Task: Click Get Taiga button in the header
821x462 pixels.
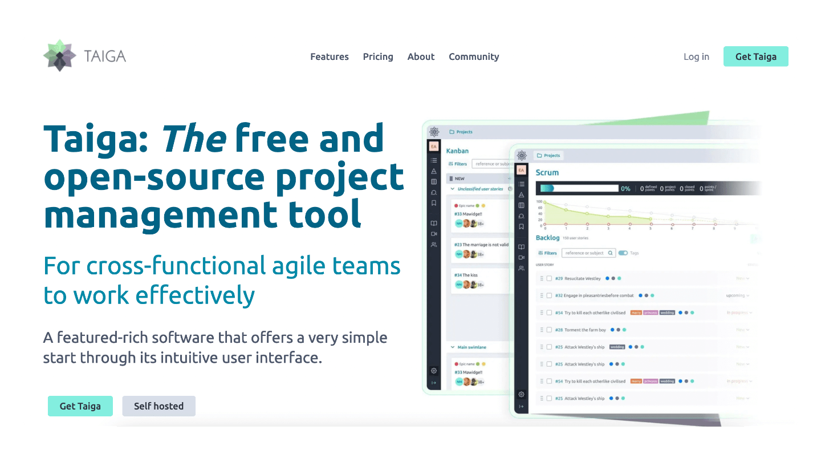Action: tap(756, 56)
